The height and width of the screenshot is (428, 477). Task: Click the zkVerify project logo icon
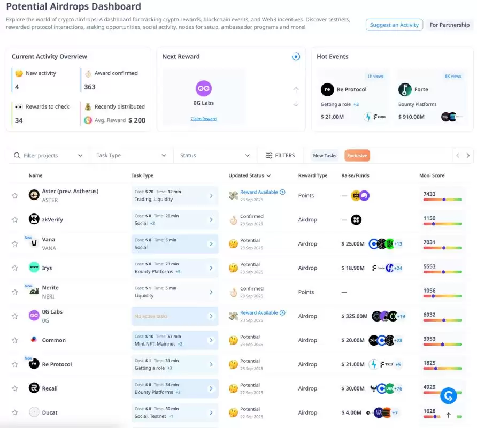pos(34,219)
